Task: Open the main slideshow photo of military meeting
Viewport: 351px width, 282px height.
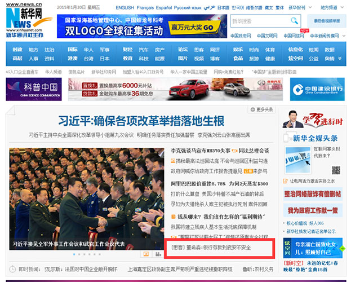Action: coord(87,199)
